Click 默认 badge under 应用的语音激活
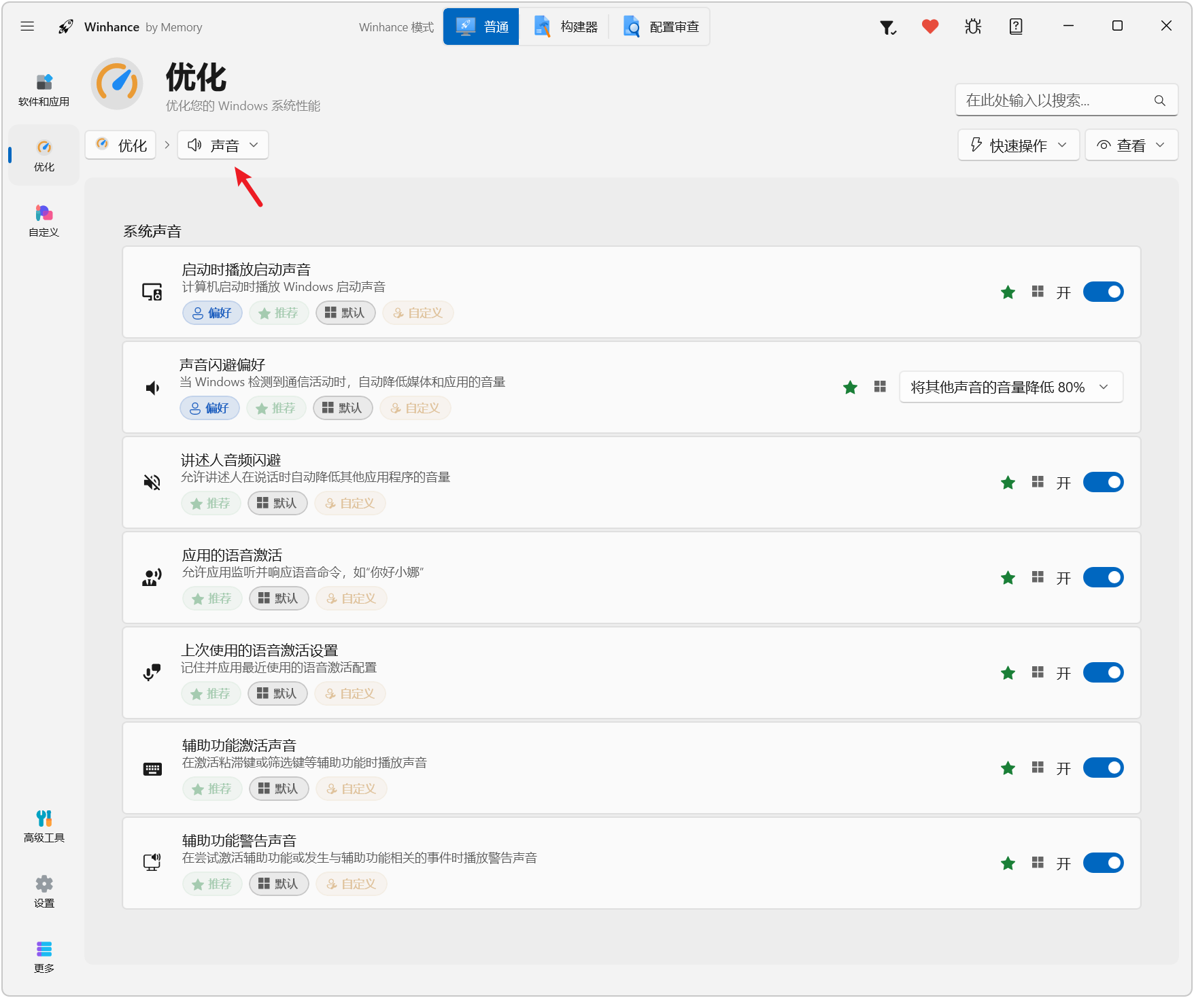 (279, 598)
